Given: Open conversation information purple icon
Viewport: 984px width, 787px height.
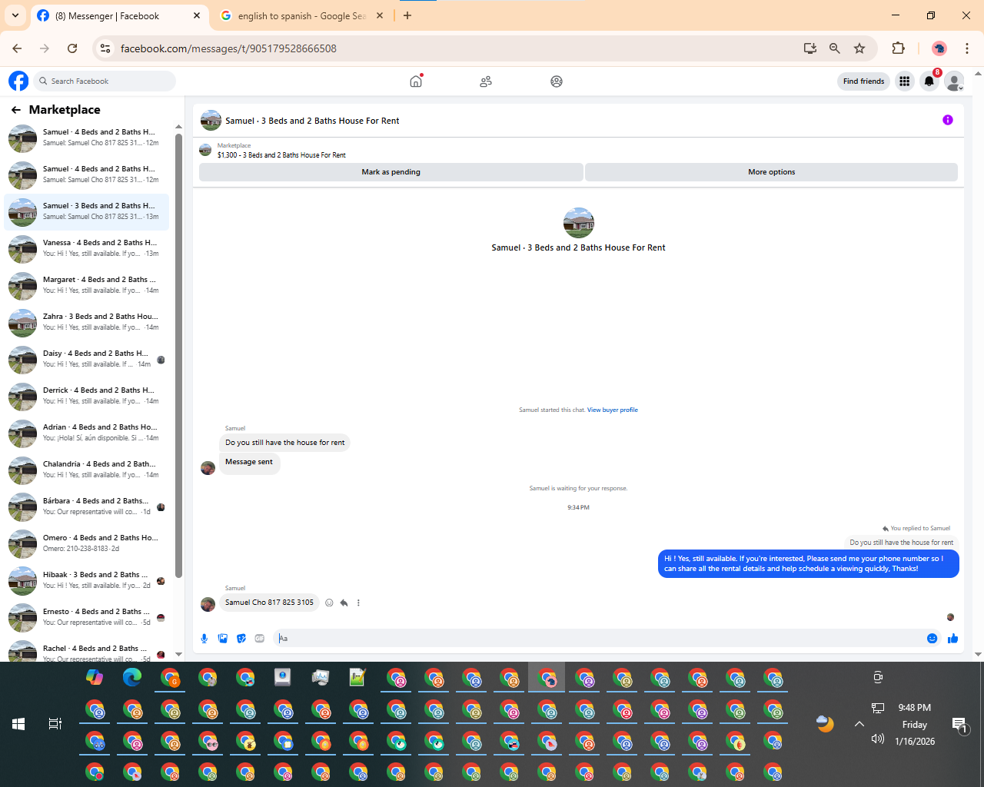Looking at the screenshot, I should coord(948,120).
